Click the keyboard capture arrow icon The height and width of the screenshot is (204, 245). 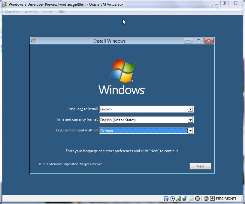[212, 199]
